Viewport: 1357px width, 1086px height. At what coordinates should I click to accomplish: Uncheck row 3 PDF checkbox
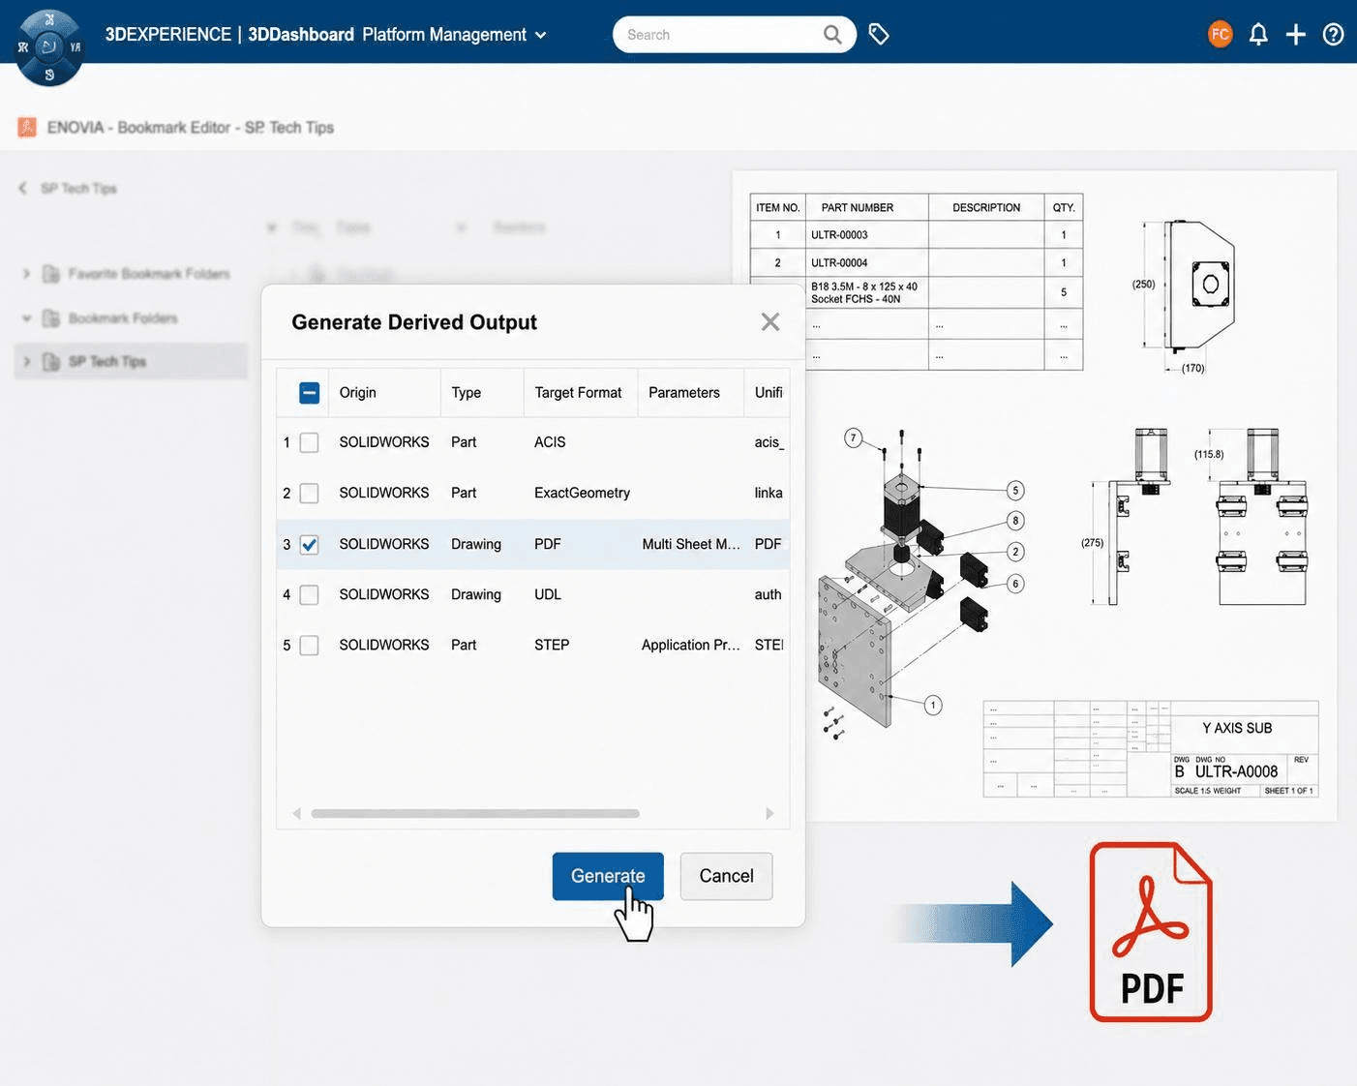click(x=310, y=544)
